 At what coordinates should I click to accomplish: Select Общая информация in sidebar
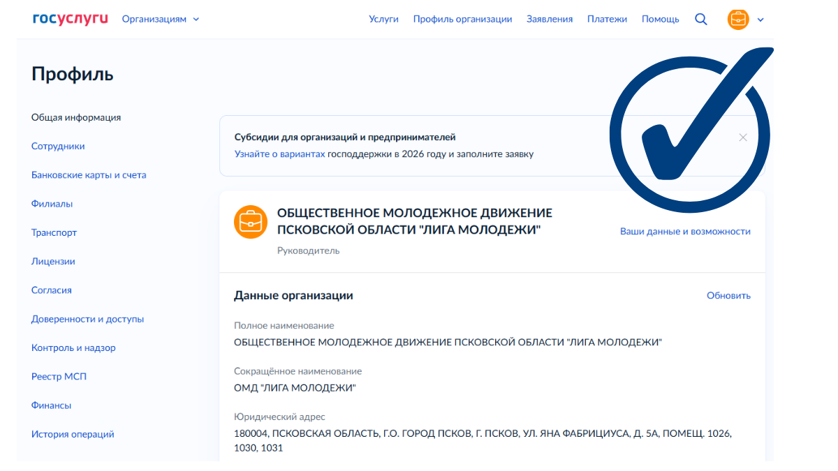[76, 117]
